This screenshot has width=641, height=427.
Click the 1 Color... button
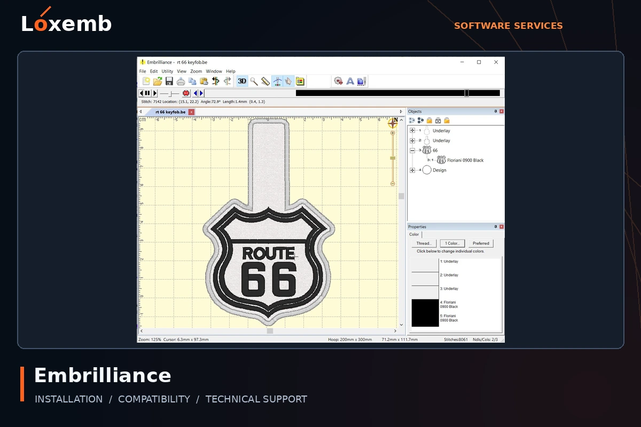point(453,243)
